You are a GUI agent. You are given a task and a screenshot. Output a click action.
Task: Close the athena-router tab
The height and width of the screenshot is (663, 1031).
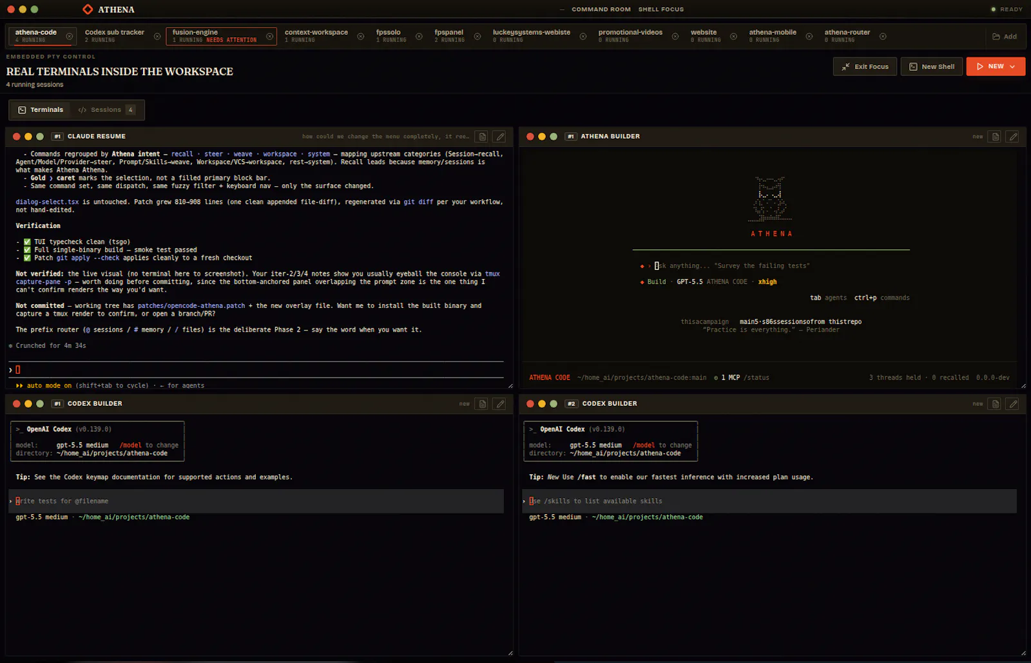[883, 36]
